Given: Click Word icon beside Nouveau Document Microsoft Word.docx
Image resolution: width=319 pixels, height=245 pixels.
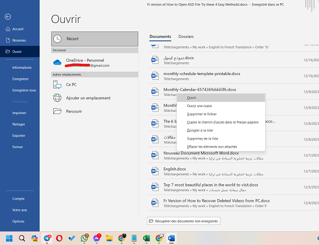Looking at the screenshot, I should tap(155, 156).
